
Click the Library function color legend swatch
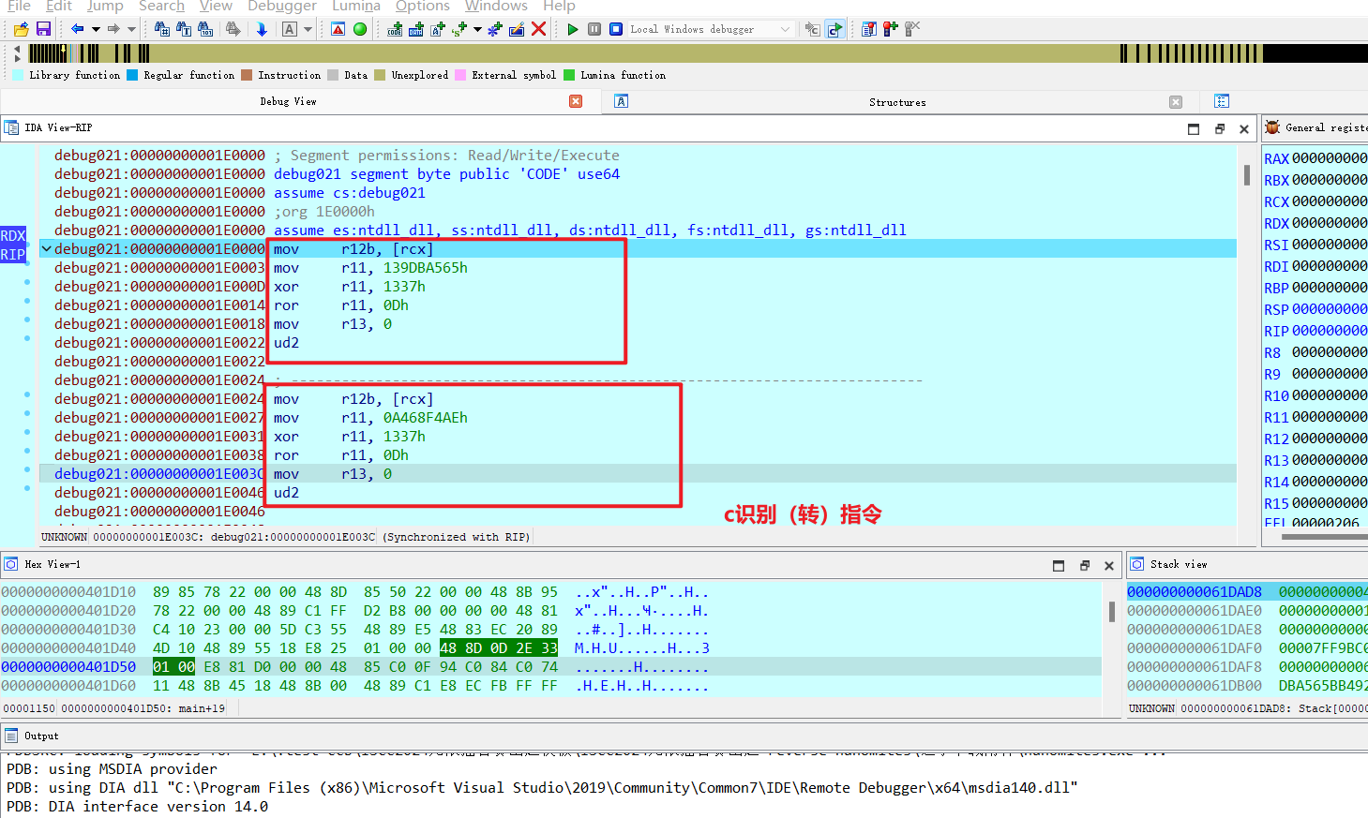(x=18, y=75)
